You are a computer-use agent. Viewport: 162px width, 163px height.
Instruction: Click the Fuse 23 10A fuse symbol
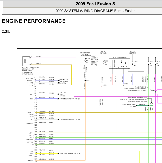coord(103,62)
